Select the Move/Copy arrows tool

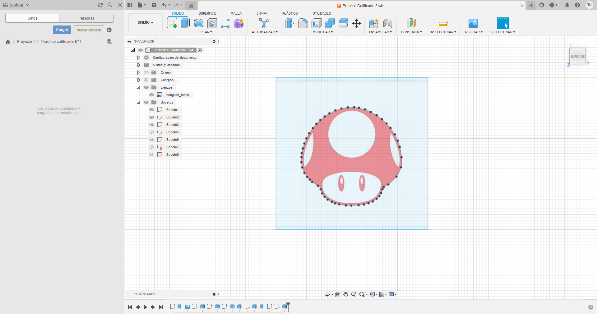pos(356,23)
